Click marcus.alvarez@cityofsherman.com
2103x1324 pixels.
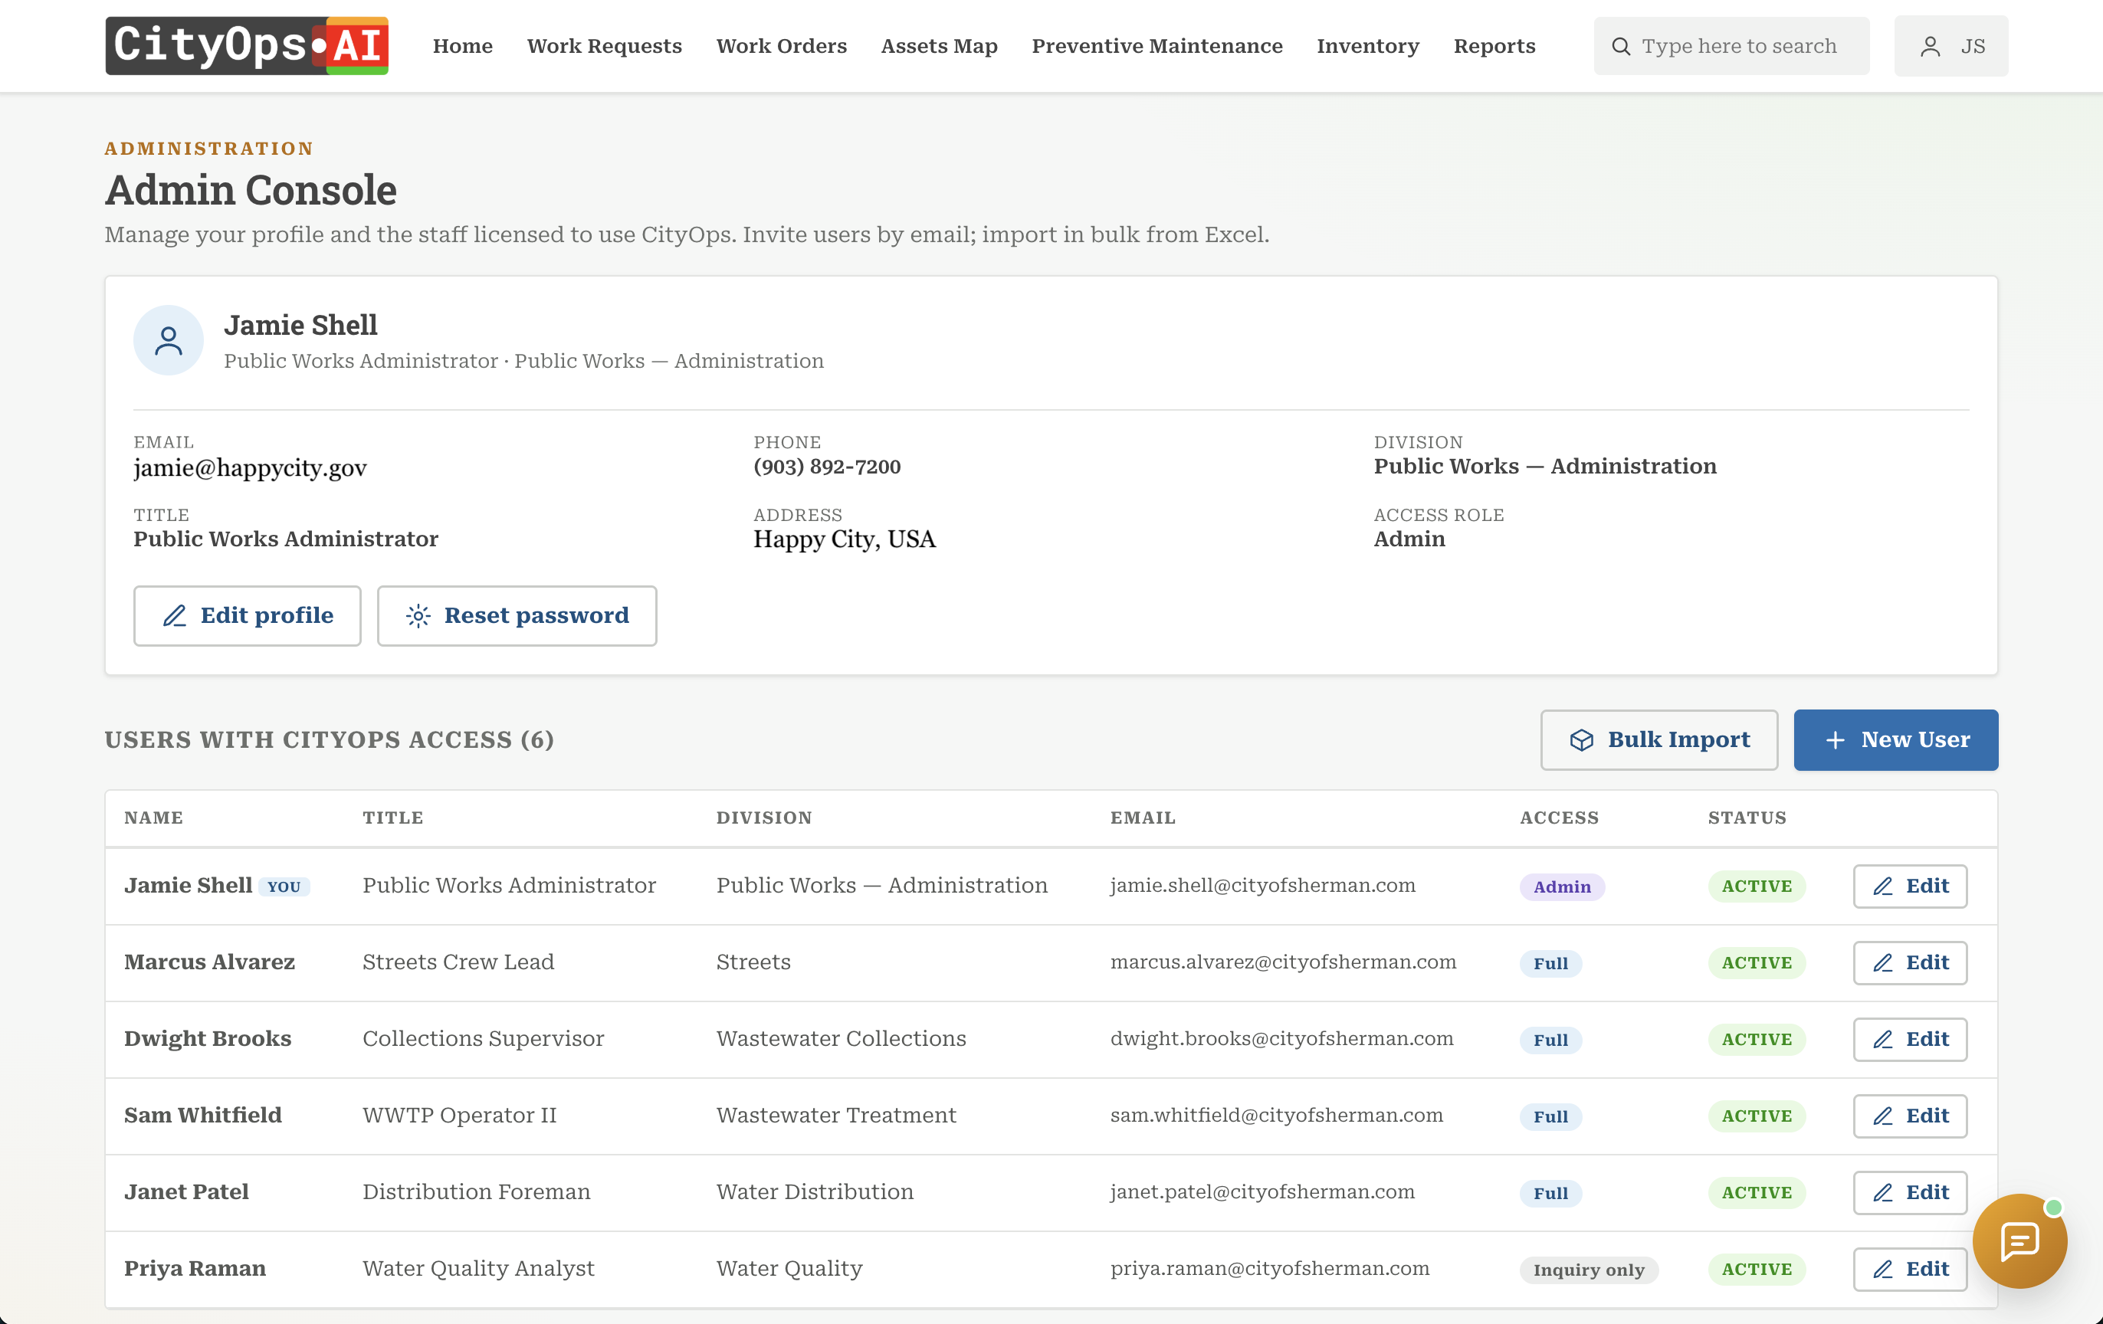[x=1283, y=962]
